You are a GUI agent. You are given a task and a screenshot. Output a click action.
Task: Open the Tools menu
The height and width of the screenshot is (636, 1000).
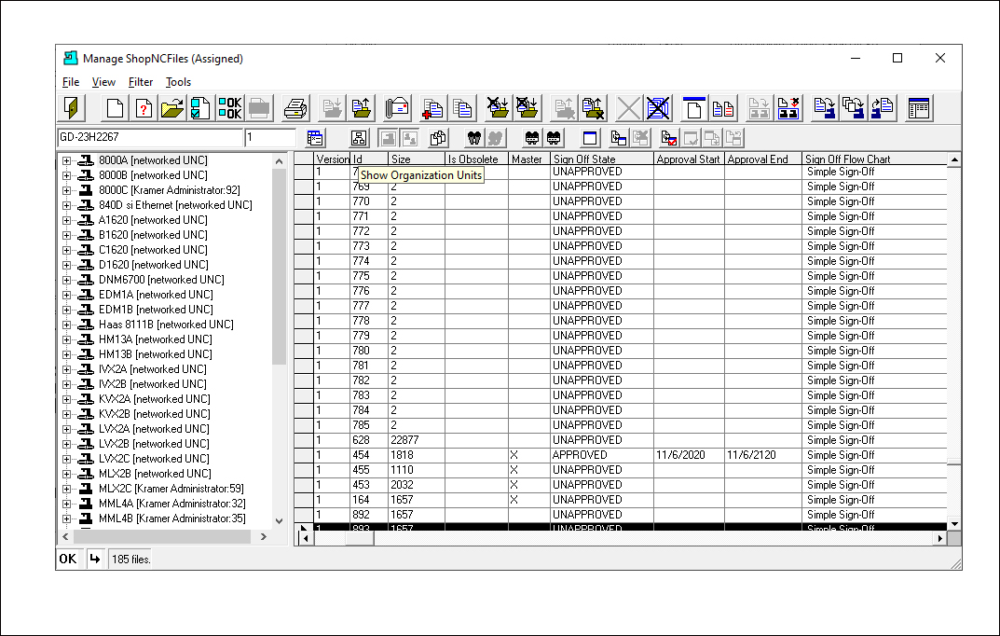179,82
